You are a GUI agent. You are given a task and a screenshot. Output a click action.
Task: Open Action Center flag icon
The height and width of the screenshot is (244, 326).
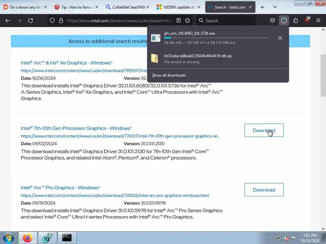coord(294,238)
